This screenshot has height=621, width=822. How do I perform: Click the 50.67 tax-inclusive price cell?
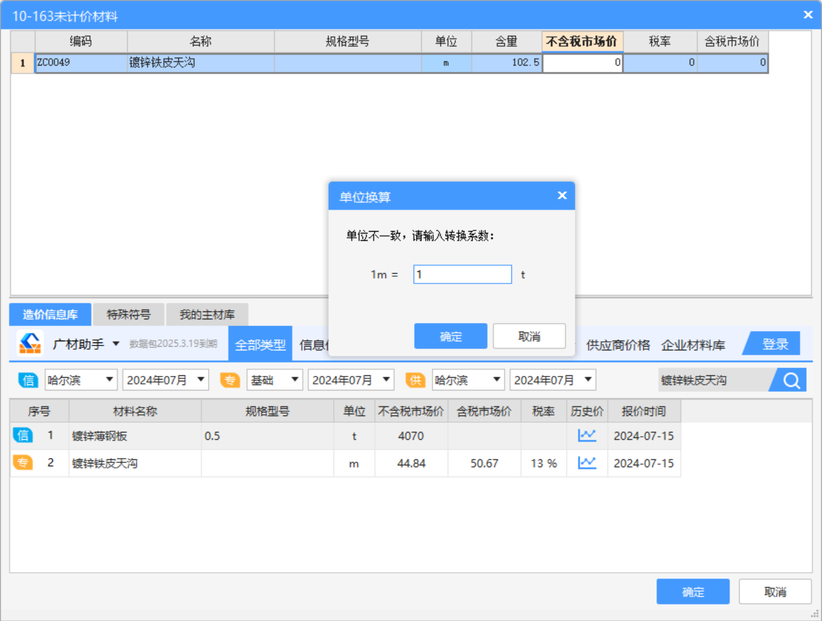click(x=484, y=463)
